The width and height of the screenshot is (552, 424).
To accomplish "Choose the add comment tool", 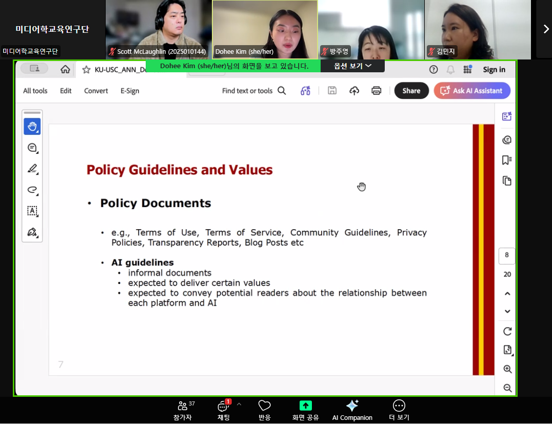I will [32, 148].
